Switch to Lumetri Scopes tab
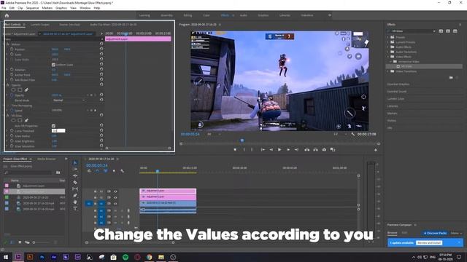Screen dimensions: 467x262 40,25
